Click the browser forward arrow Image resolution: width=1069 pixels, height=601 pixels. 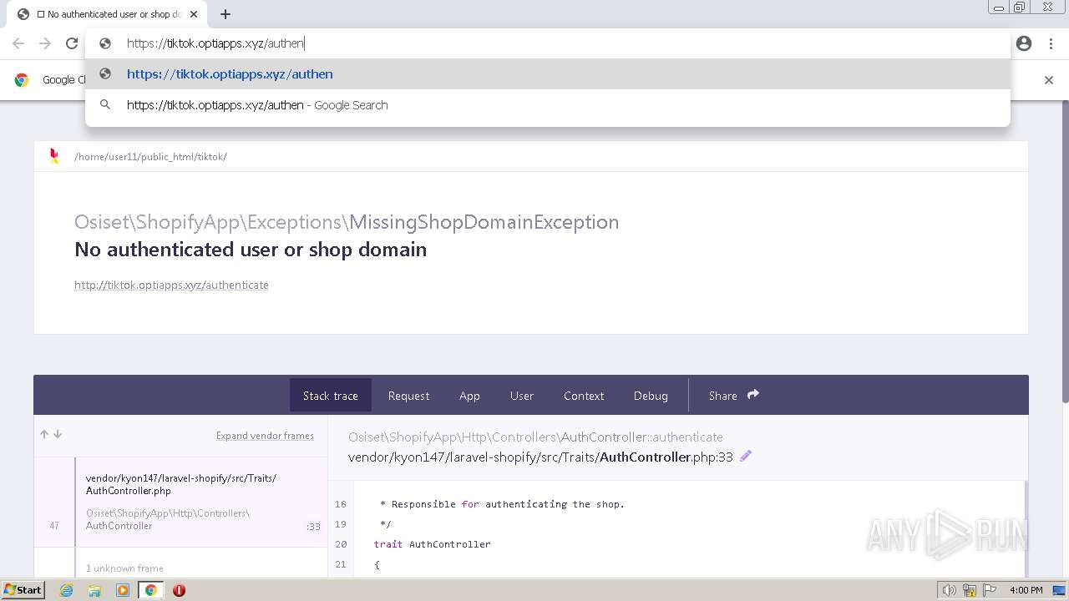tap(45, 43)
